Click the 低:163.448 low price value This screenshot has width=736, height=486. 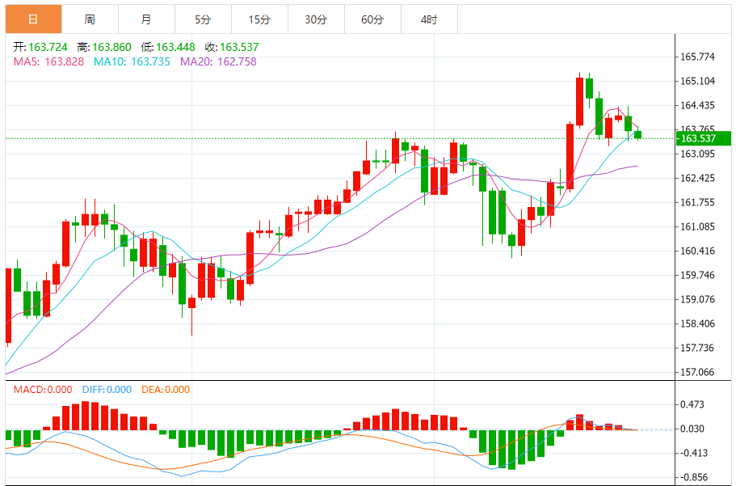(168, 47)
